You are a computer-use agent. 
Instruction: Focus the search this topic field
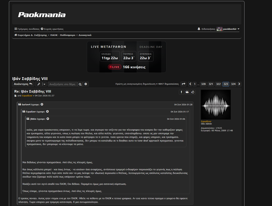coord(62,84)
